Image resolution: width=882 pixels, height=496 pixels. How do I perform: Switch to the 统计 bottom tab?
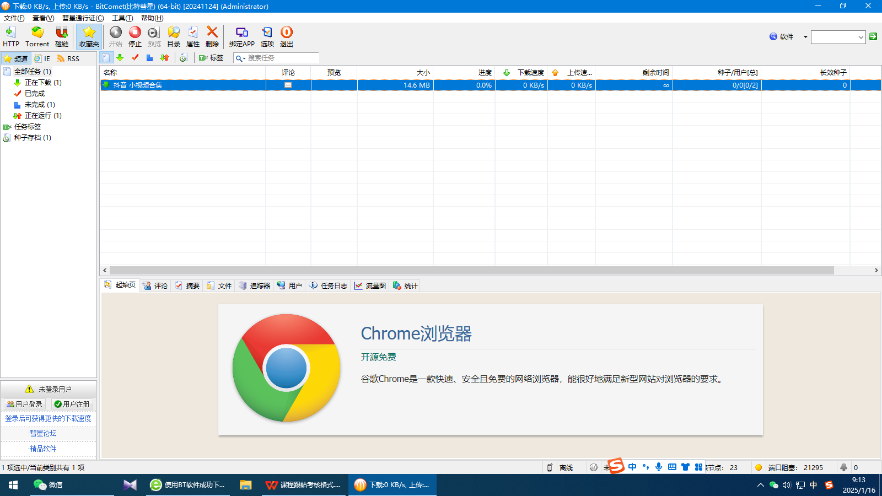406,285
